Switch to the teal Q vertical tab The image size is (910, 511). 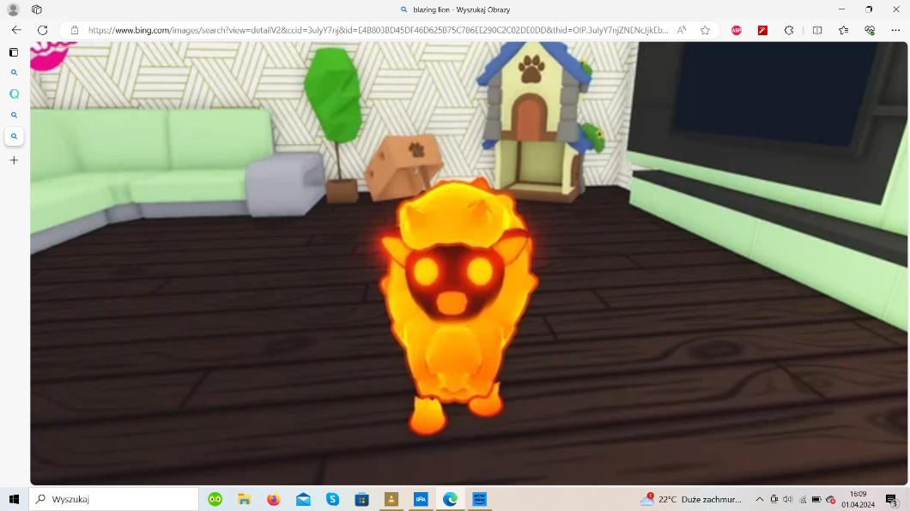[14, 94]
